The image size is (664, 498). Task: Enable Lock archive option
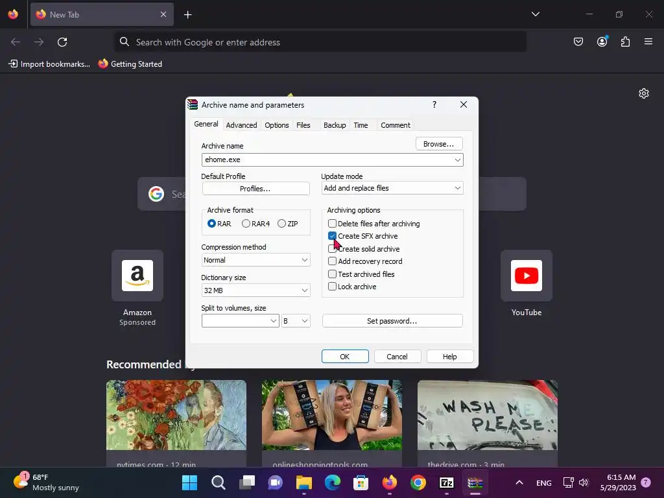coord(333,287)
